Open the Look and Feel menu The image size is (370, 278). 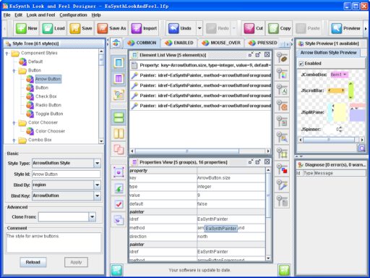pos(40,15)
